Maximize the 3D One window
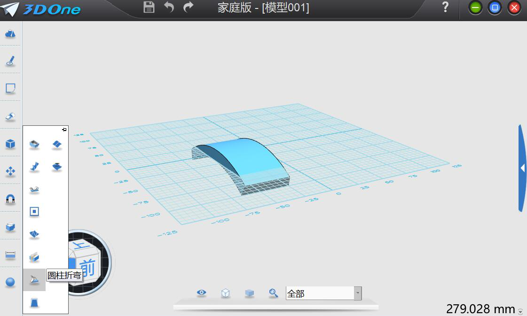Screen dimensions: 527x316 point(495,8)
